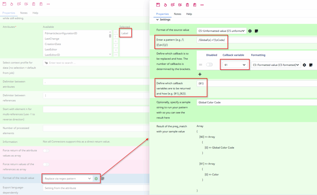Click the plus button to add a callback
This screenshot has width=317, height=195.
200,74
